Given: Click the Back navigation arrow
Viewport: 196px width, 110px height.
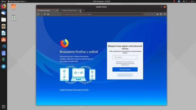Looking at the screenshot, I should coord(38,14).
